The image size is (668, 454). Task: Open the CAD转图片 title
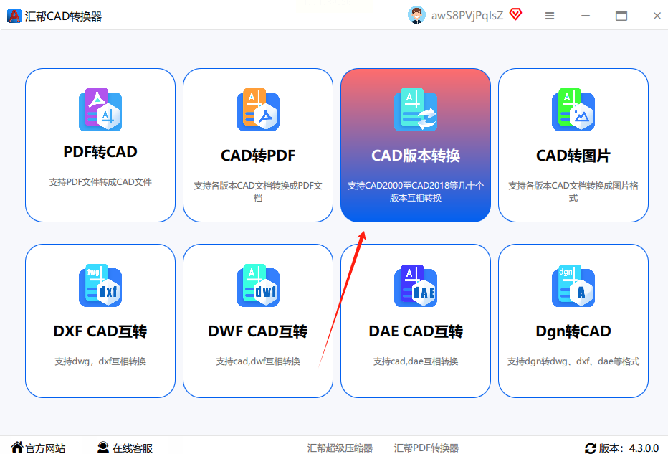573,156
